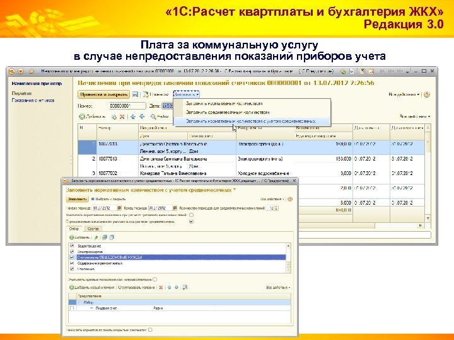Click the calendar icon next to 'Конец периода'
This screenshot has height=340, width=454.
175,208
